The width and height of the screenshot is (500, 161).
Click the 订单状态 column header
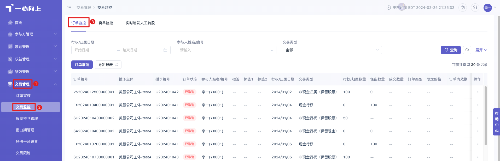(x=190, y=79)
